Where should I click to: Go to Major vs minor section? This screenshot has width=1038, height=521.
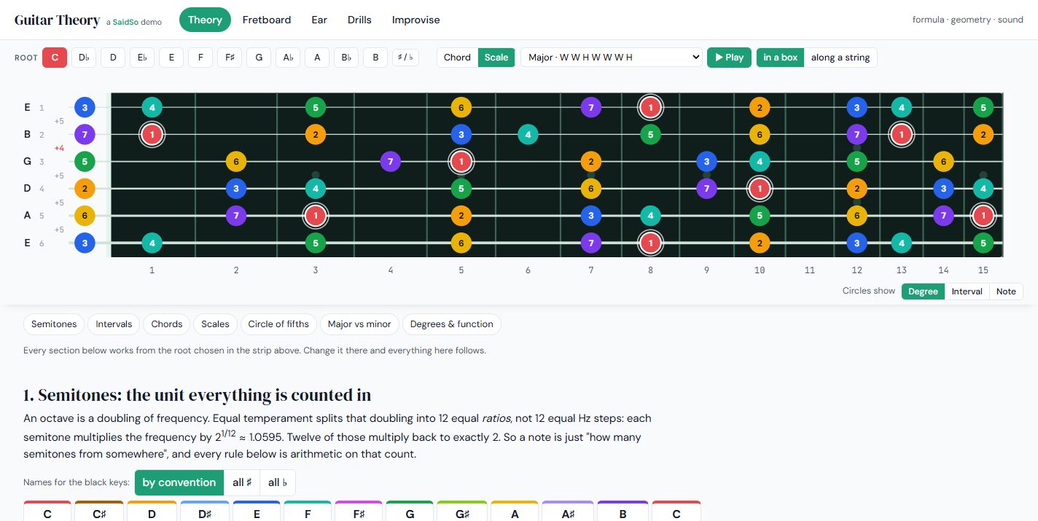tap(359, 324)
